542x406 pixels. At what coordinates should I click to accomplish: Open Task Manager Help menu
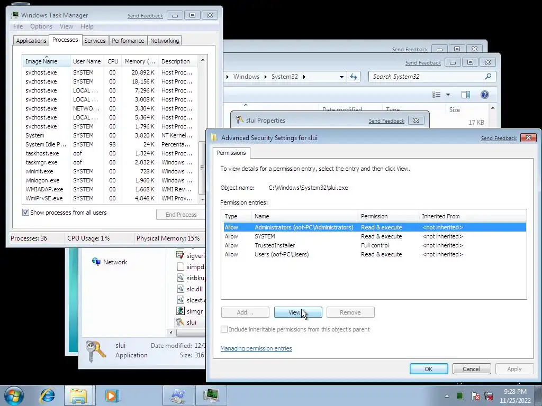87,26
